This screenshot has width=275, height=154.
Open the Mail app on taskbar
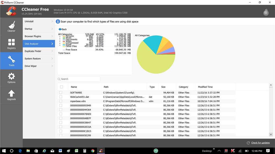[52, 151]
